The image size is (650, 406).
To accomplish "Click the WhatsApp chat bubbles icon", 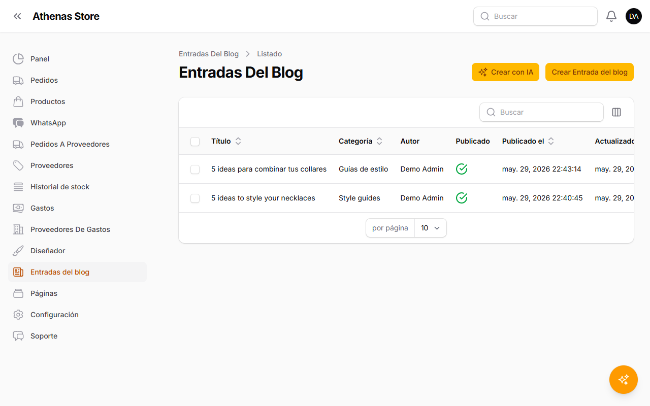I will (x=18, y=123).
